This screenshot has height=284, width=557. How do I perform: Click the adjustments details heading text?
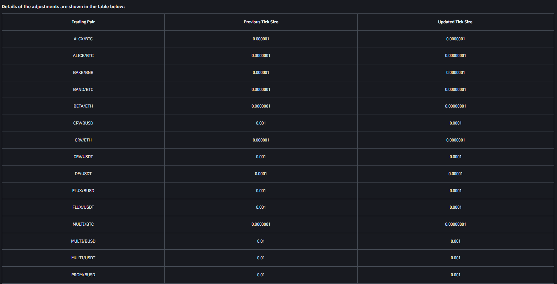pos(63,7)
